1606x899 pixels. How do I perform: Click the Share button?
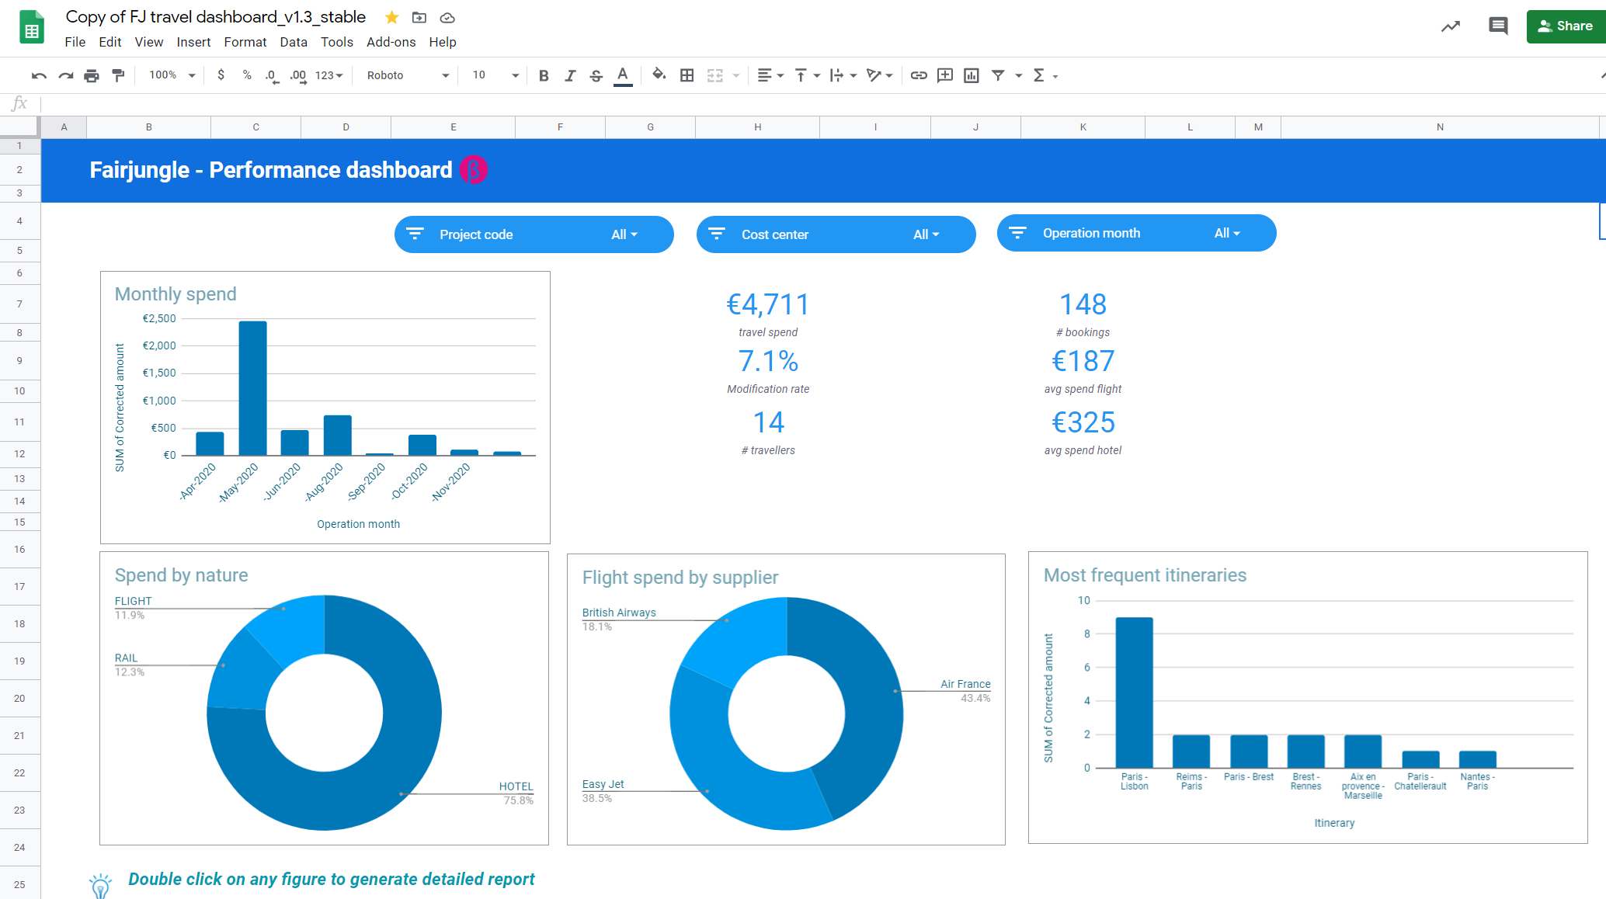tap(1565, 26)
